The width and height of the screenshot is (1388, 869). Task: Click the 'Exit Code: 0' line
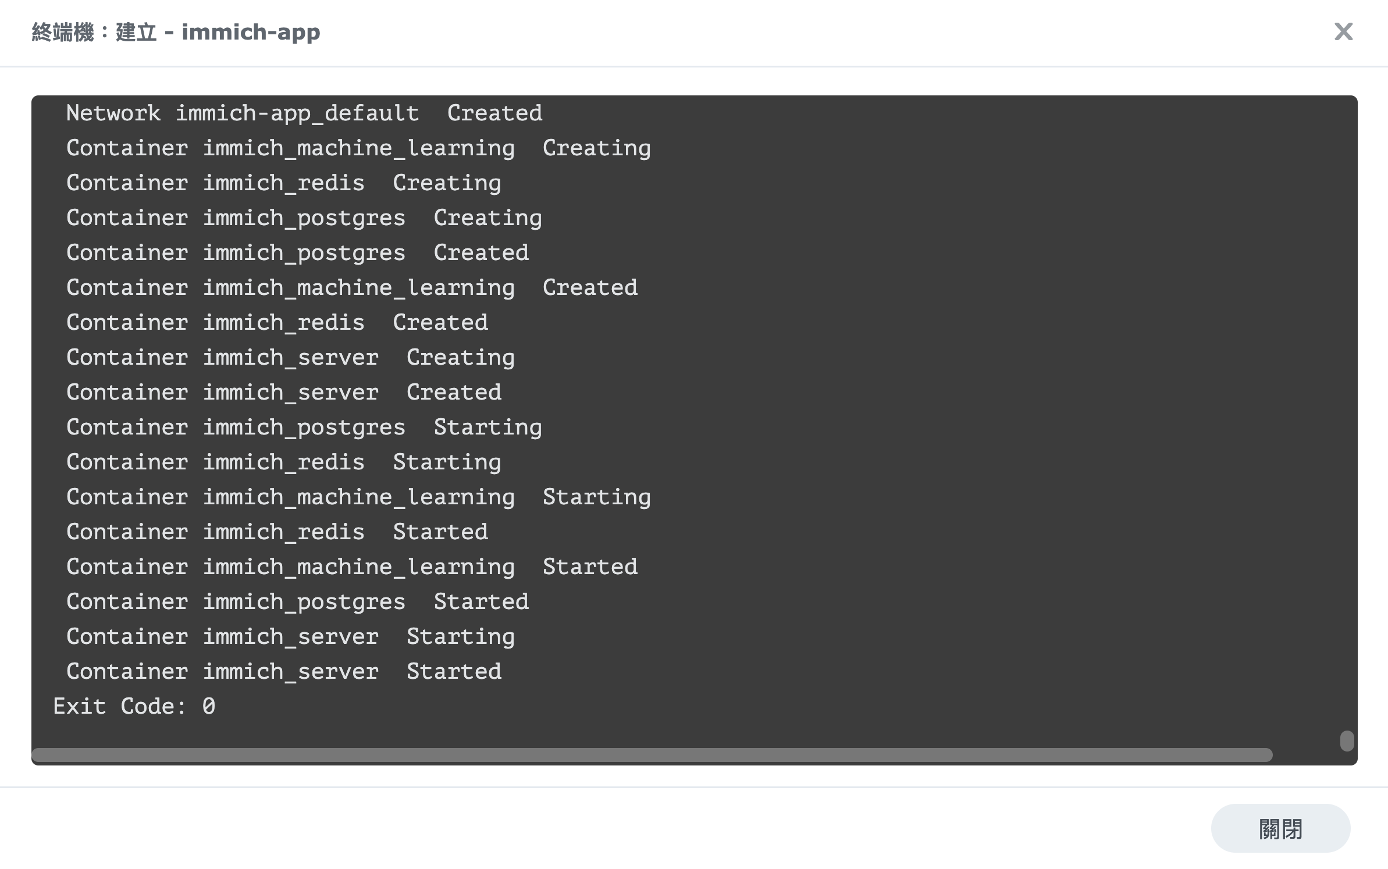[x=134, y=706]
